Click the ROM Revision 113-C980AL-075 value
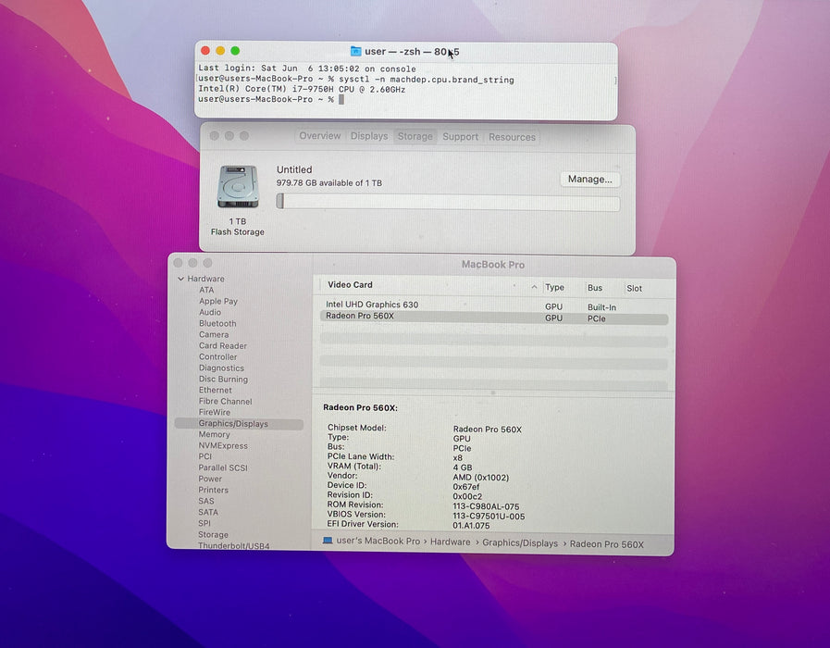This screenshot has width=830, height=648. pyautogui.click(x=486, y=506)
